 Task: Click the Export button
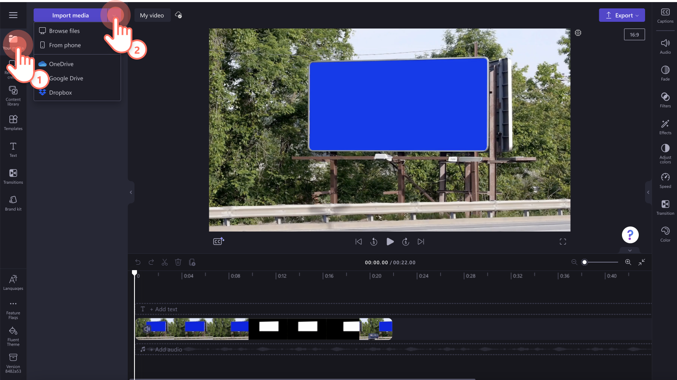pyautogui.click(x=622, y=15)
